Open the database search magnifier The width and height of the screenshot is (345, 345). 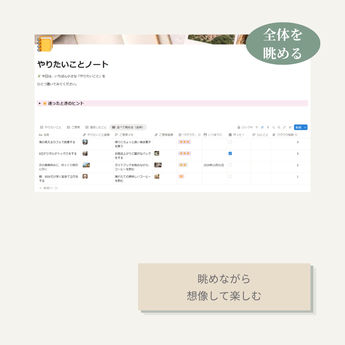(x=279, y=127)
